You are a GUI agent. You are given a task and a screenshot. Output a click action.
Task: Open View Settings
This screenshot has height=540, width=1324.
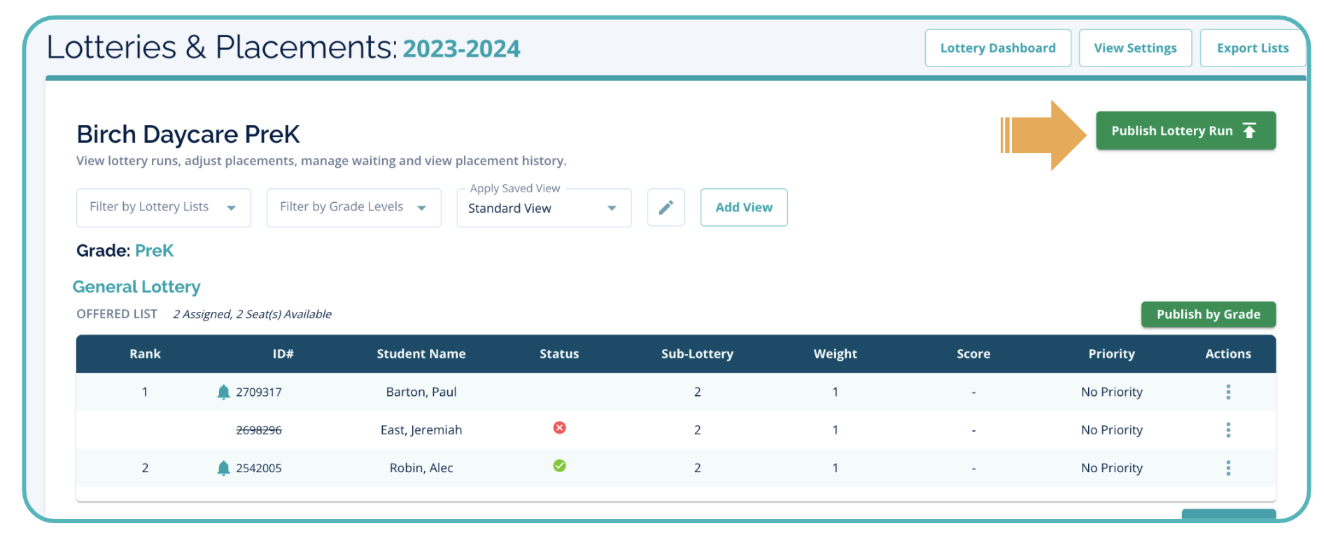click(1134, 48)
